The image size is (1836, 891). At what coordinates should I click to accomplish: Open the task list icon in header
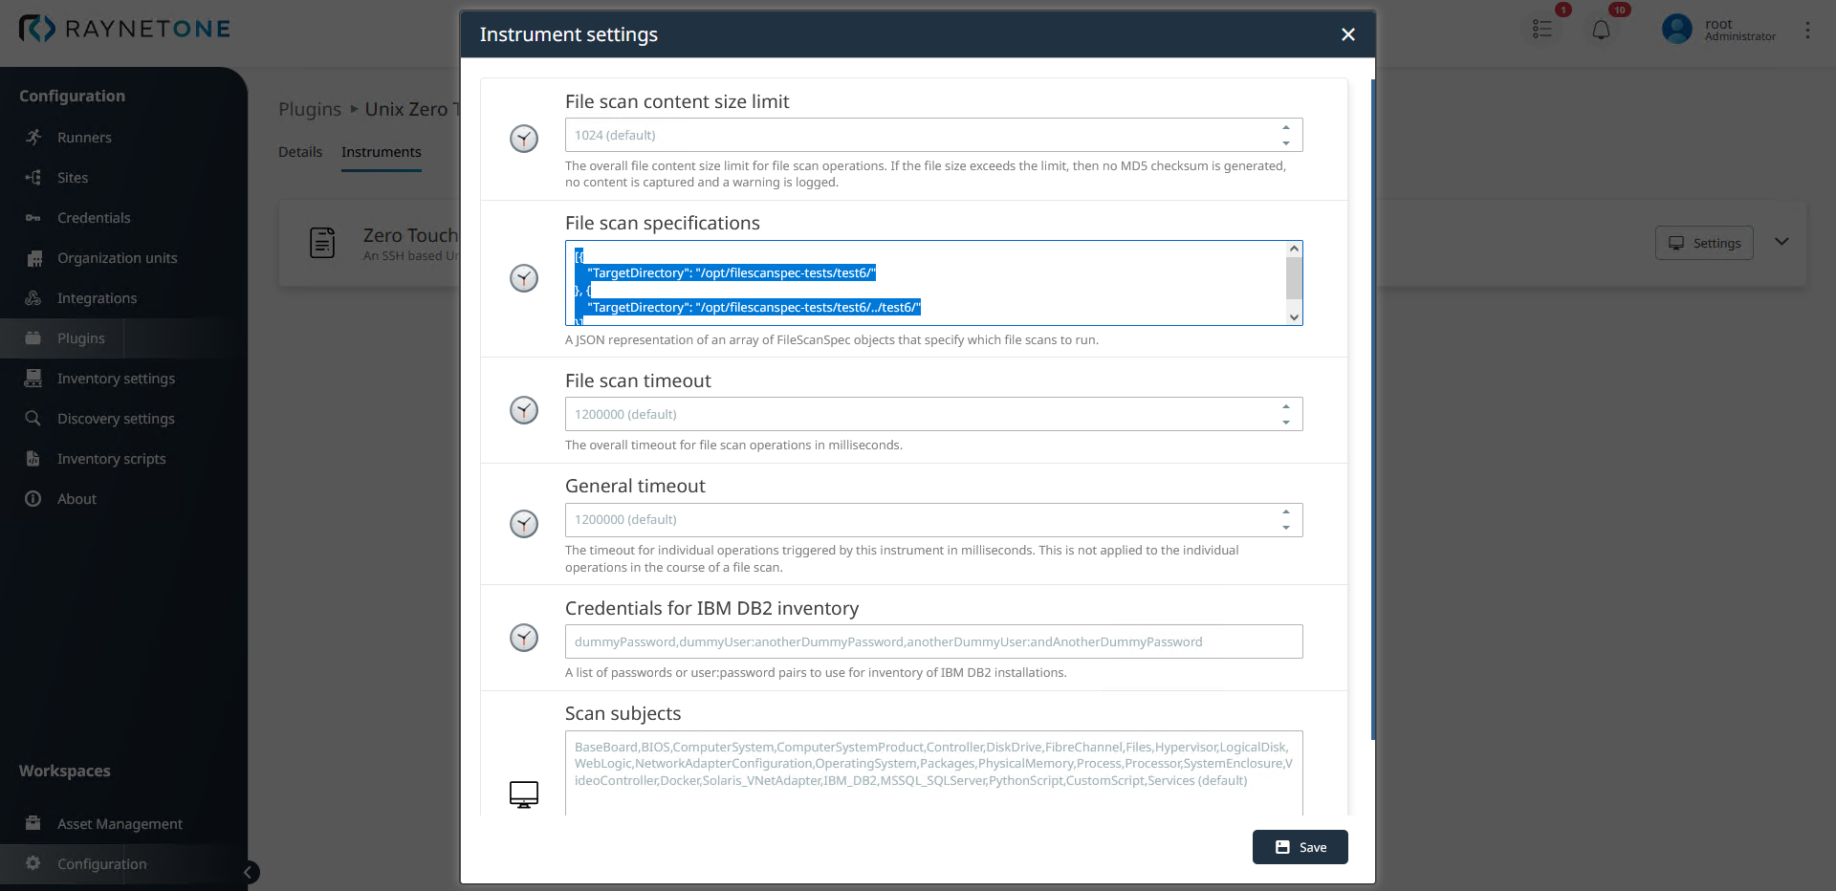pos(1541,30)
